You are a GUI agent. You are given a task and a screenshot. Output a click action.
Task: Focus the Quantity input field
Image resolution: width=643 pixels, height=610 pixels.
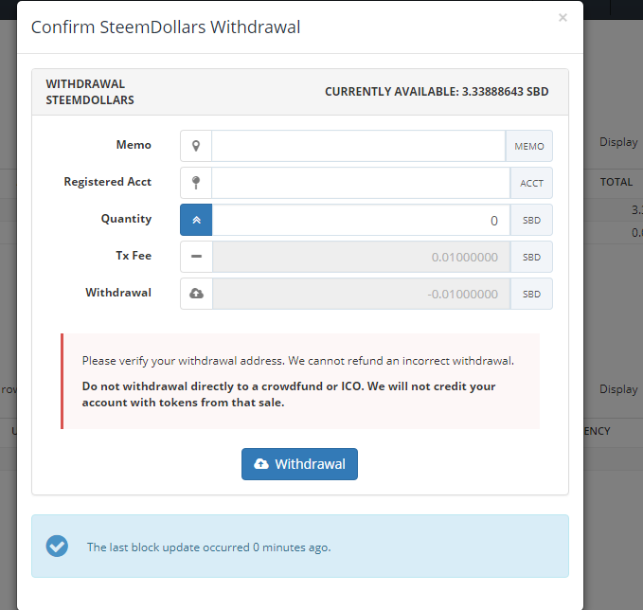(x=361, y=220)
